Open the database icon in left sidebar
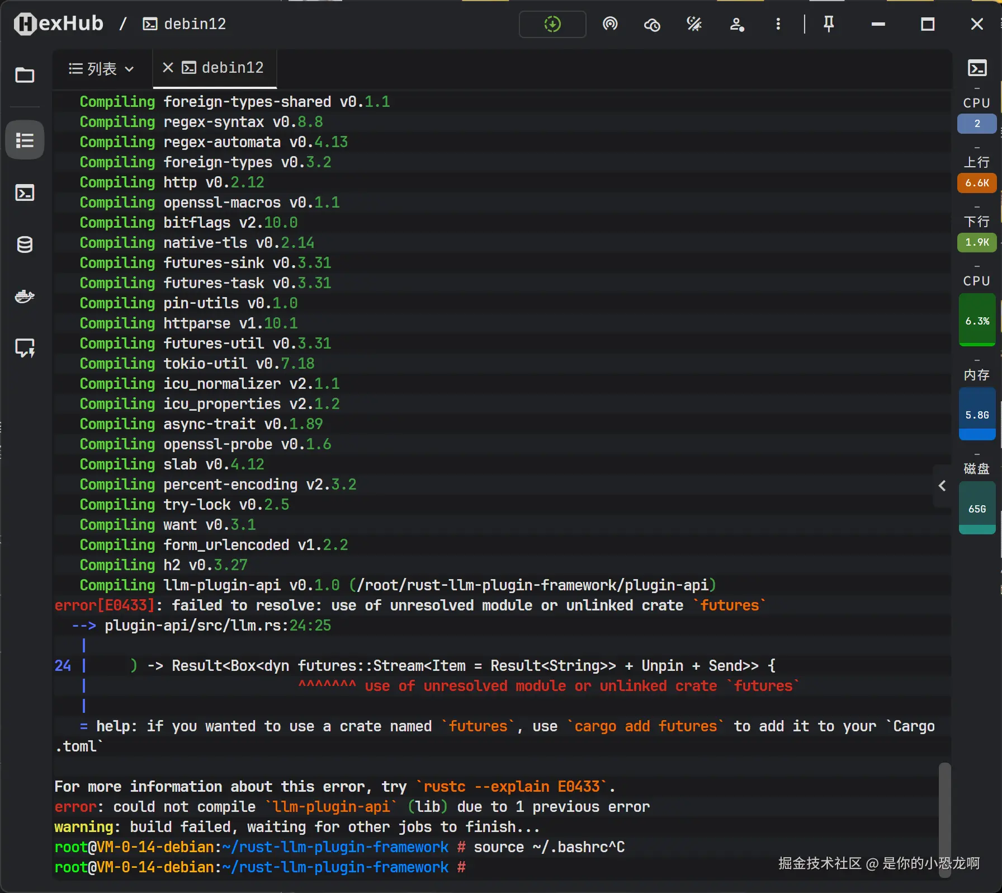Viewport: 1002px width, 893px height. click(25, 245)
